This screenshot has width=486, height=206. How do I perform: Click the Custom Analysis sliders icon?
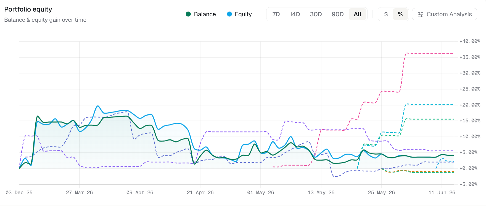pos(420,14)
